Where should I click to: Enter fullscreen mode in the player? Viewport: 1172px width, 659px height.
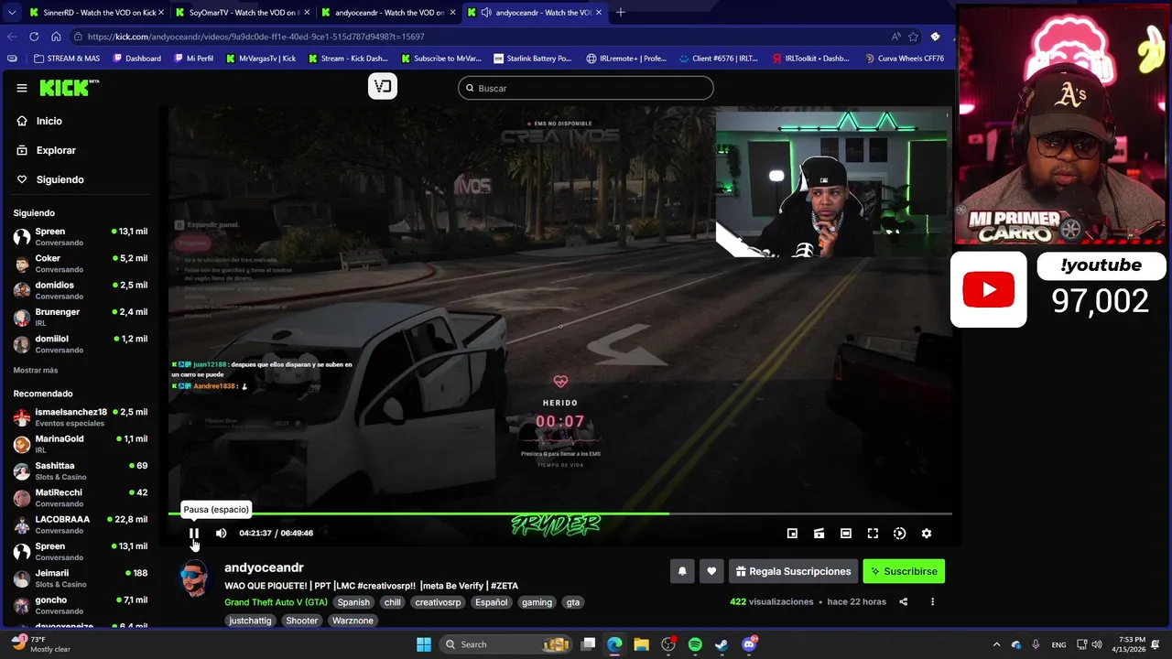coord(873,534)
